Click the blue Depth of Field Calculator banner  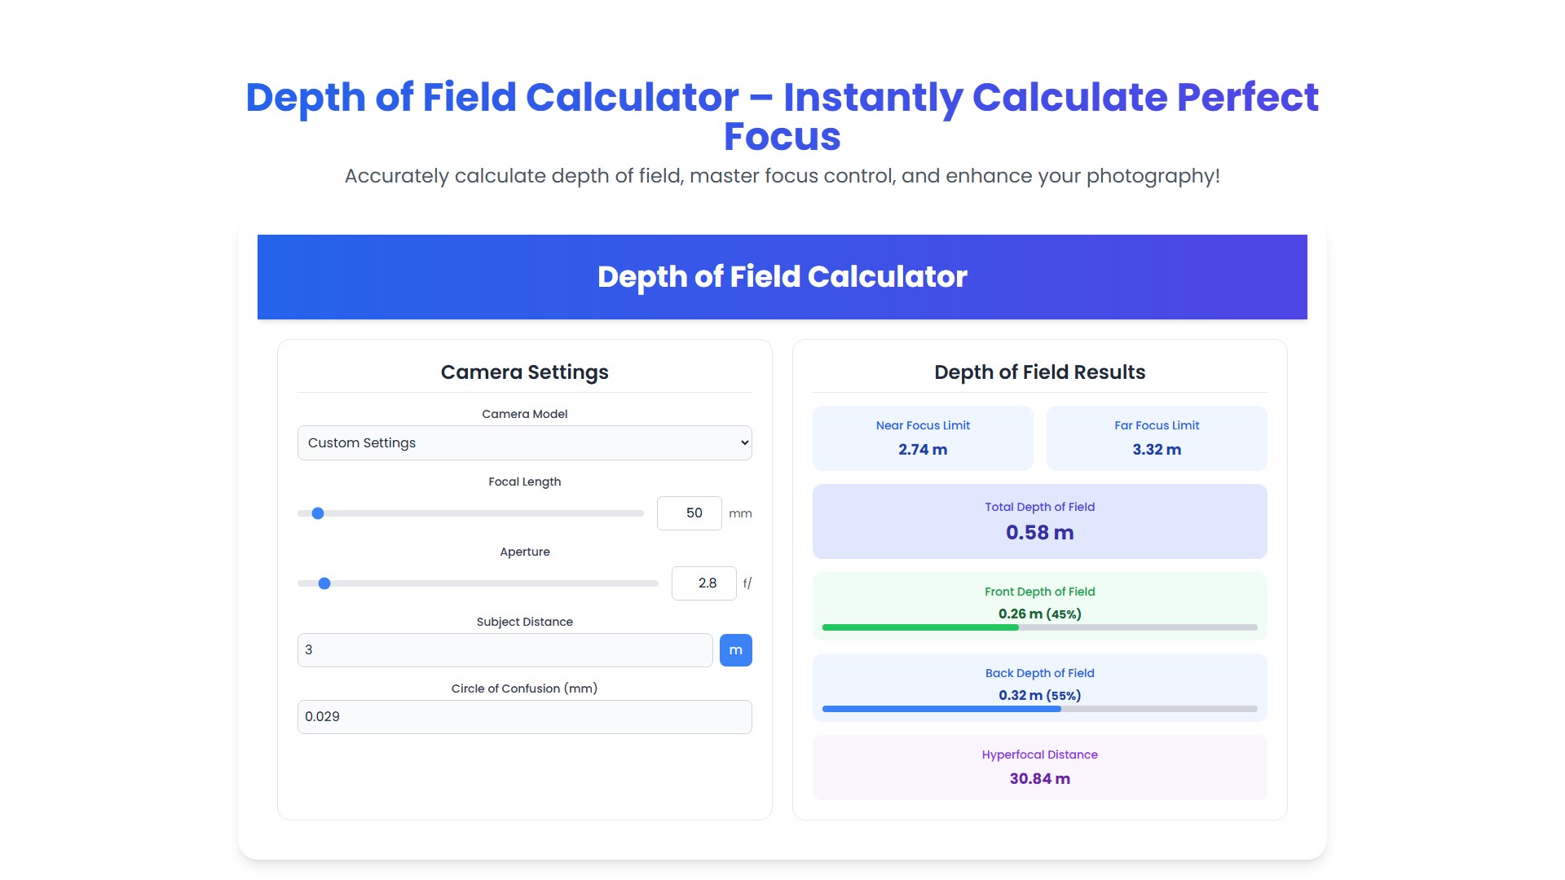tap(782, 277)
